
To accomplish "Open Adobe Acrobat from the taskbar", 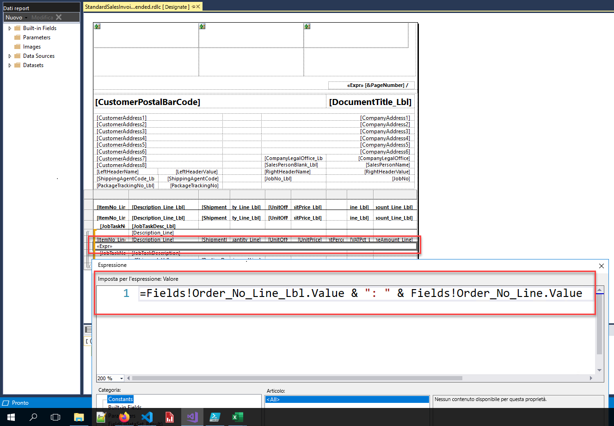I will tap(169, 417).
